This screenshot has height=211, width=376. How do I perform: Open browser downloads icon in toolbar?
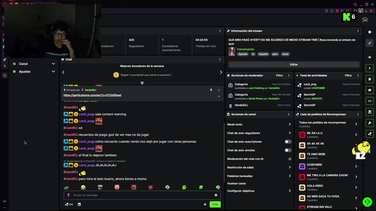(366, 11)
